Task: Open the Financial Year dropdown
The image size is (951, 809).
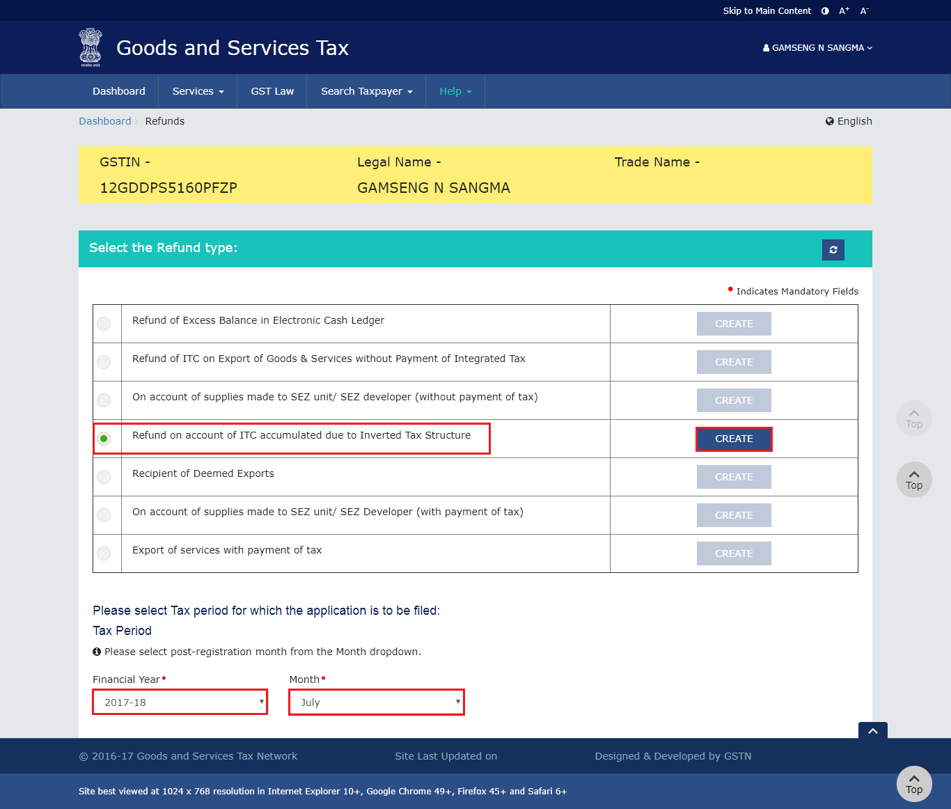Action: click(x=180, y=702)
